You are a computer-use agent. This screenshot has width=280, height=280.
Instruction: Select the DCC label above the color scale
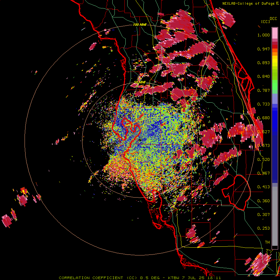[273, 19]
